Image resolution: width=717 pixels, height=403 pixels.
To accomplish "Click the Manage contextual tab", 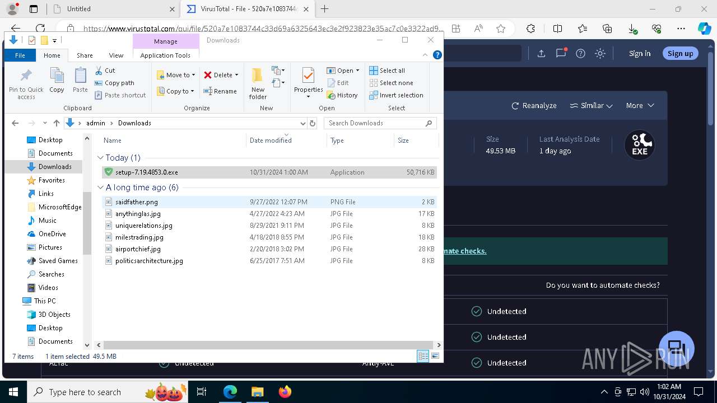I will click(166, 41).
